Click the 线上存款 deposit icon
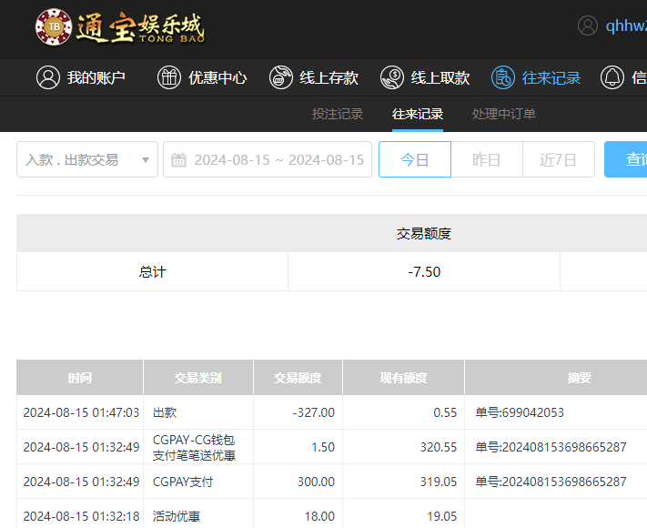Viewport: 647px width, 528px height. 281,77
